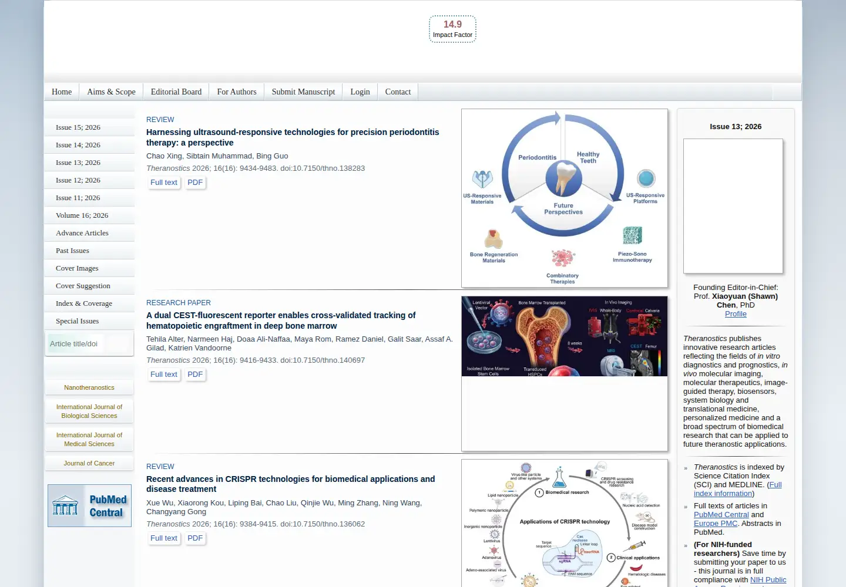
Task: Visit the Nanotheranostics journal link
Action: (89, 387)
